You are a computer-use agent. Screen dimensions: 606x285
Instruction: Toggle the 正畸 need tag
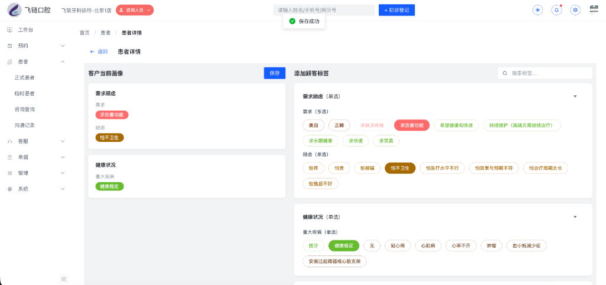pyautogui.click(x=339, y=125)
